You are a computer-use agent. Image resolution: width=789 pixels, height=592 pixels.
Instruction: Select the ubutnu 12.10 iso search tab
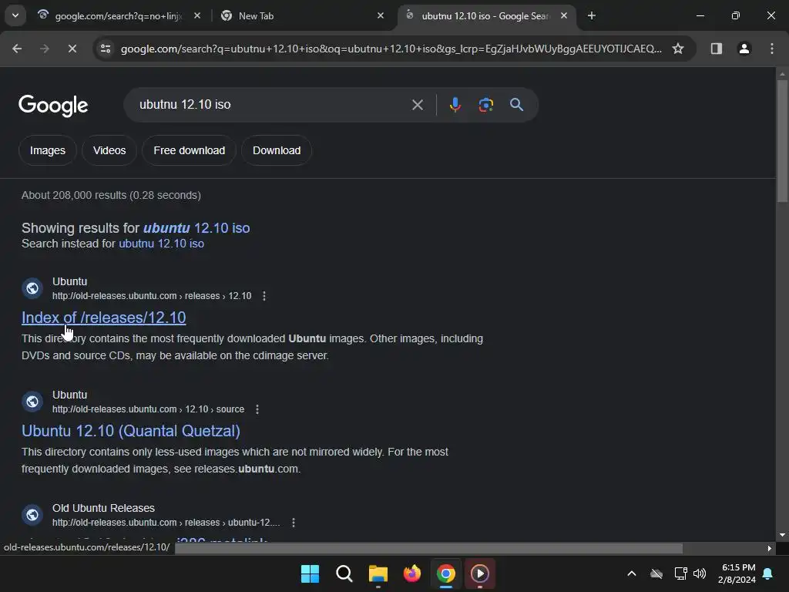pos(487,15)
